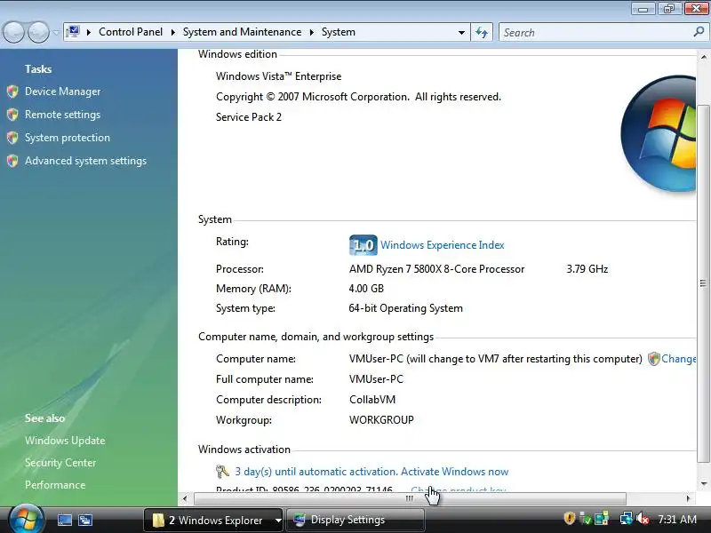Click the Remote settings shield icon
Image resolution: width=711 pixels, height=533 pixels.
12,115
